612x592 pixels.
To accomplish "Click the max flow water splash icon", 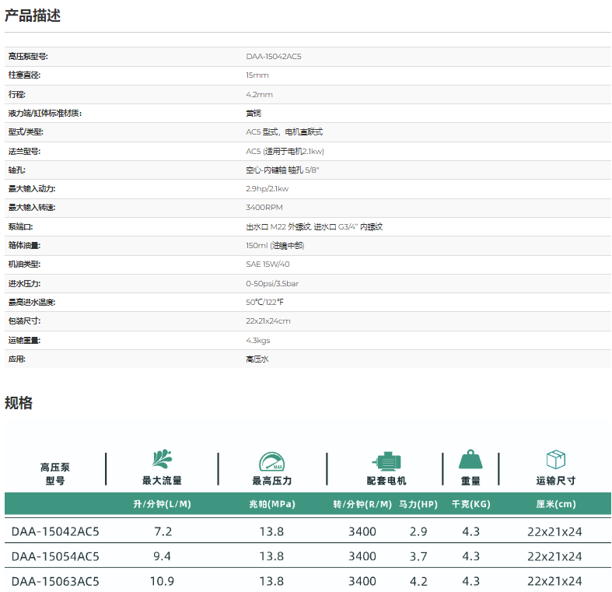I will 162,459.
